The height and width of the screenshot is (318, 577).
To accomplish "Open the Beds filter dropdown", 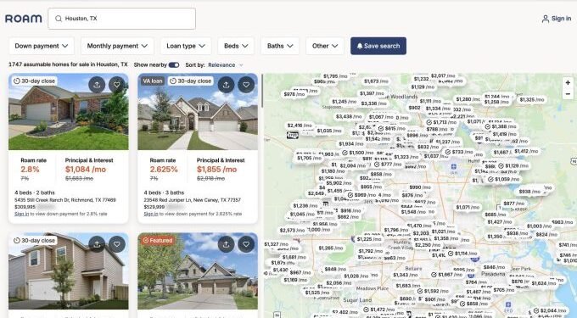I will coord(236,46).
